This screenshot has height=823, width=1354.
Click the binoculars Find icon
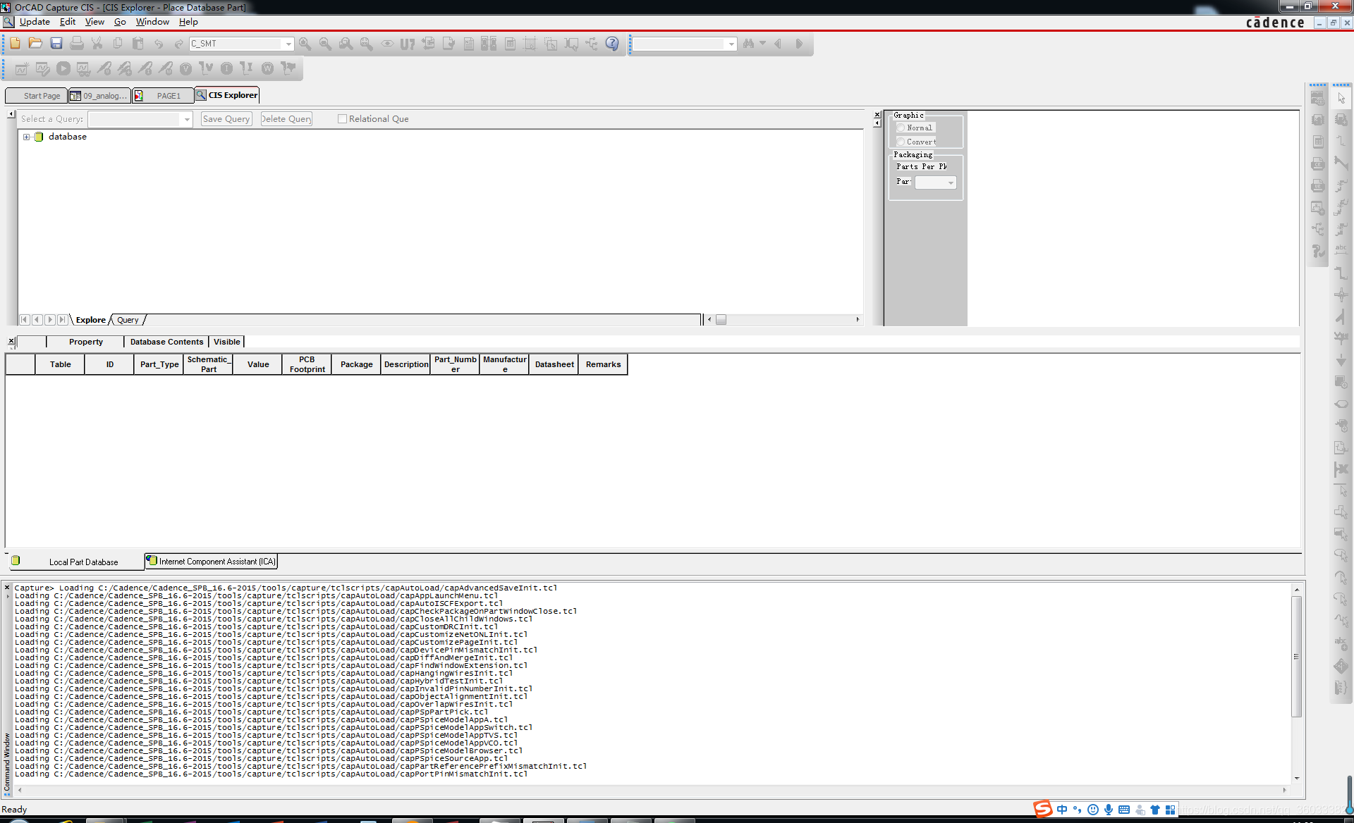click(748, 44)
